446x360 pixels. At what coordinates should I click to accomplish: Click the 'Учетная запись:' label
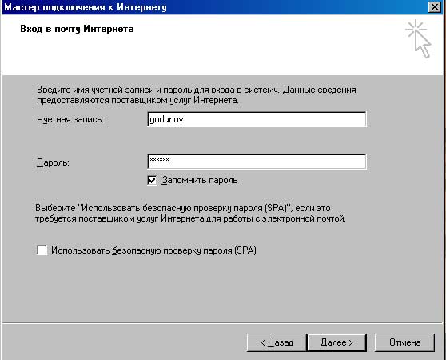coord(70,119)
